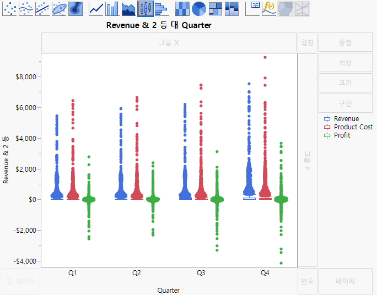Click the 그룹 X drop zone
377x295 pixels.
pyautogui.click(x=169, y=42)
